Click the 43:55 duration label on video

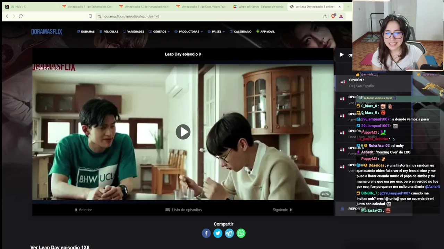[x=325, y=194]
